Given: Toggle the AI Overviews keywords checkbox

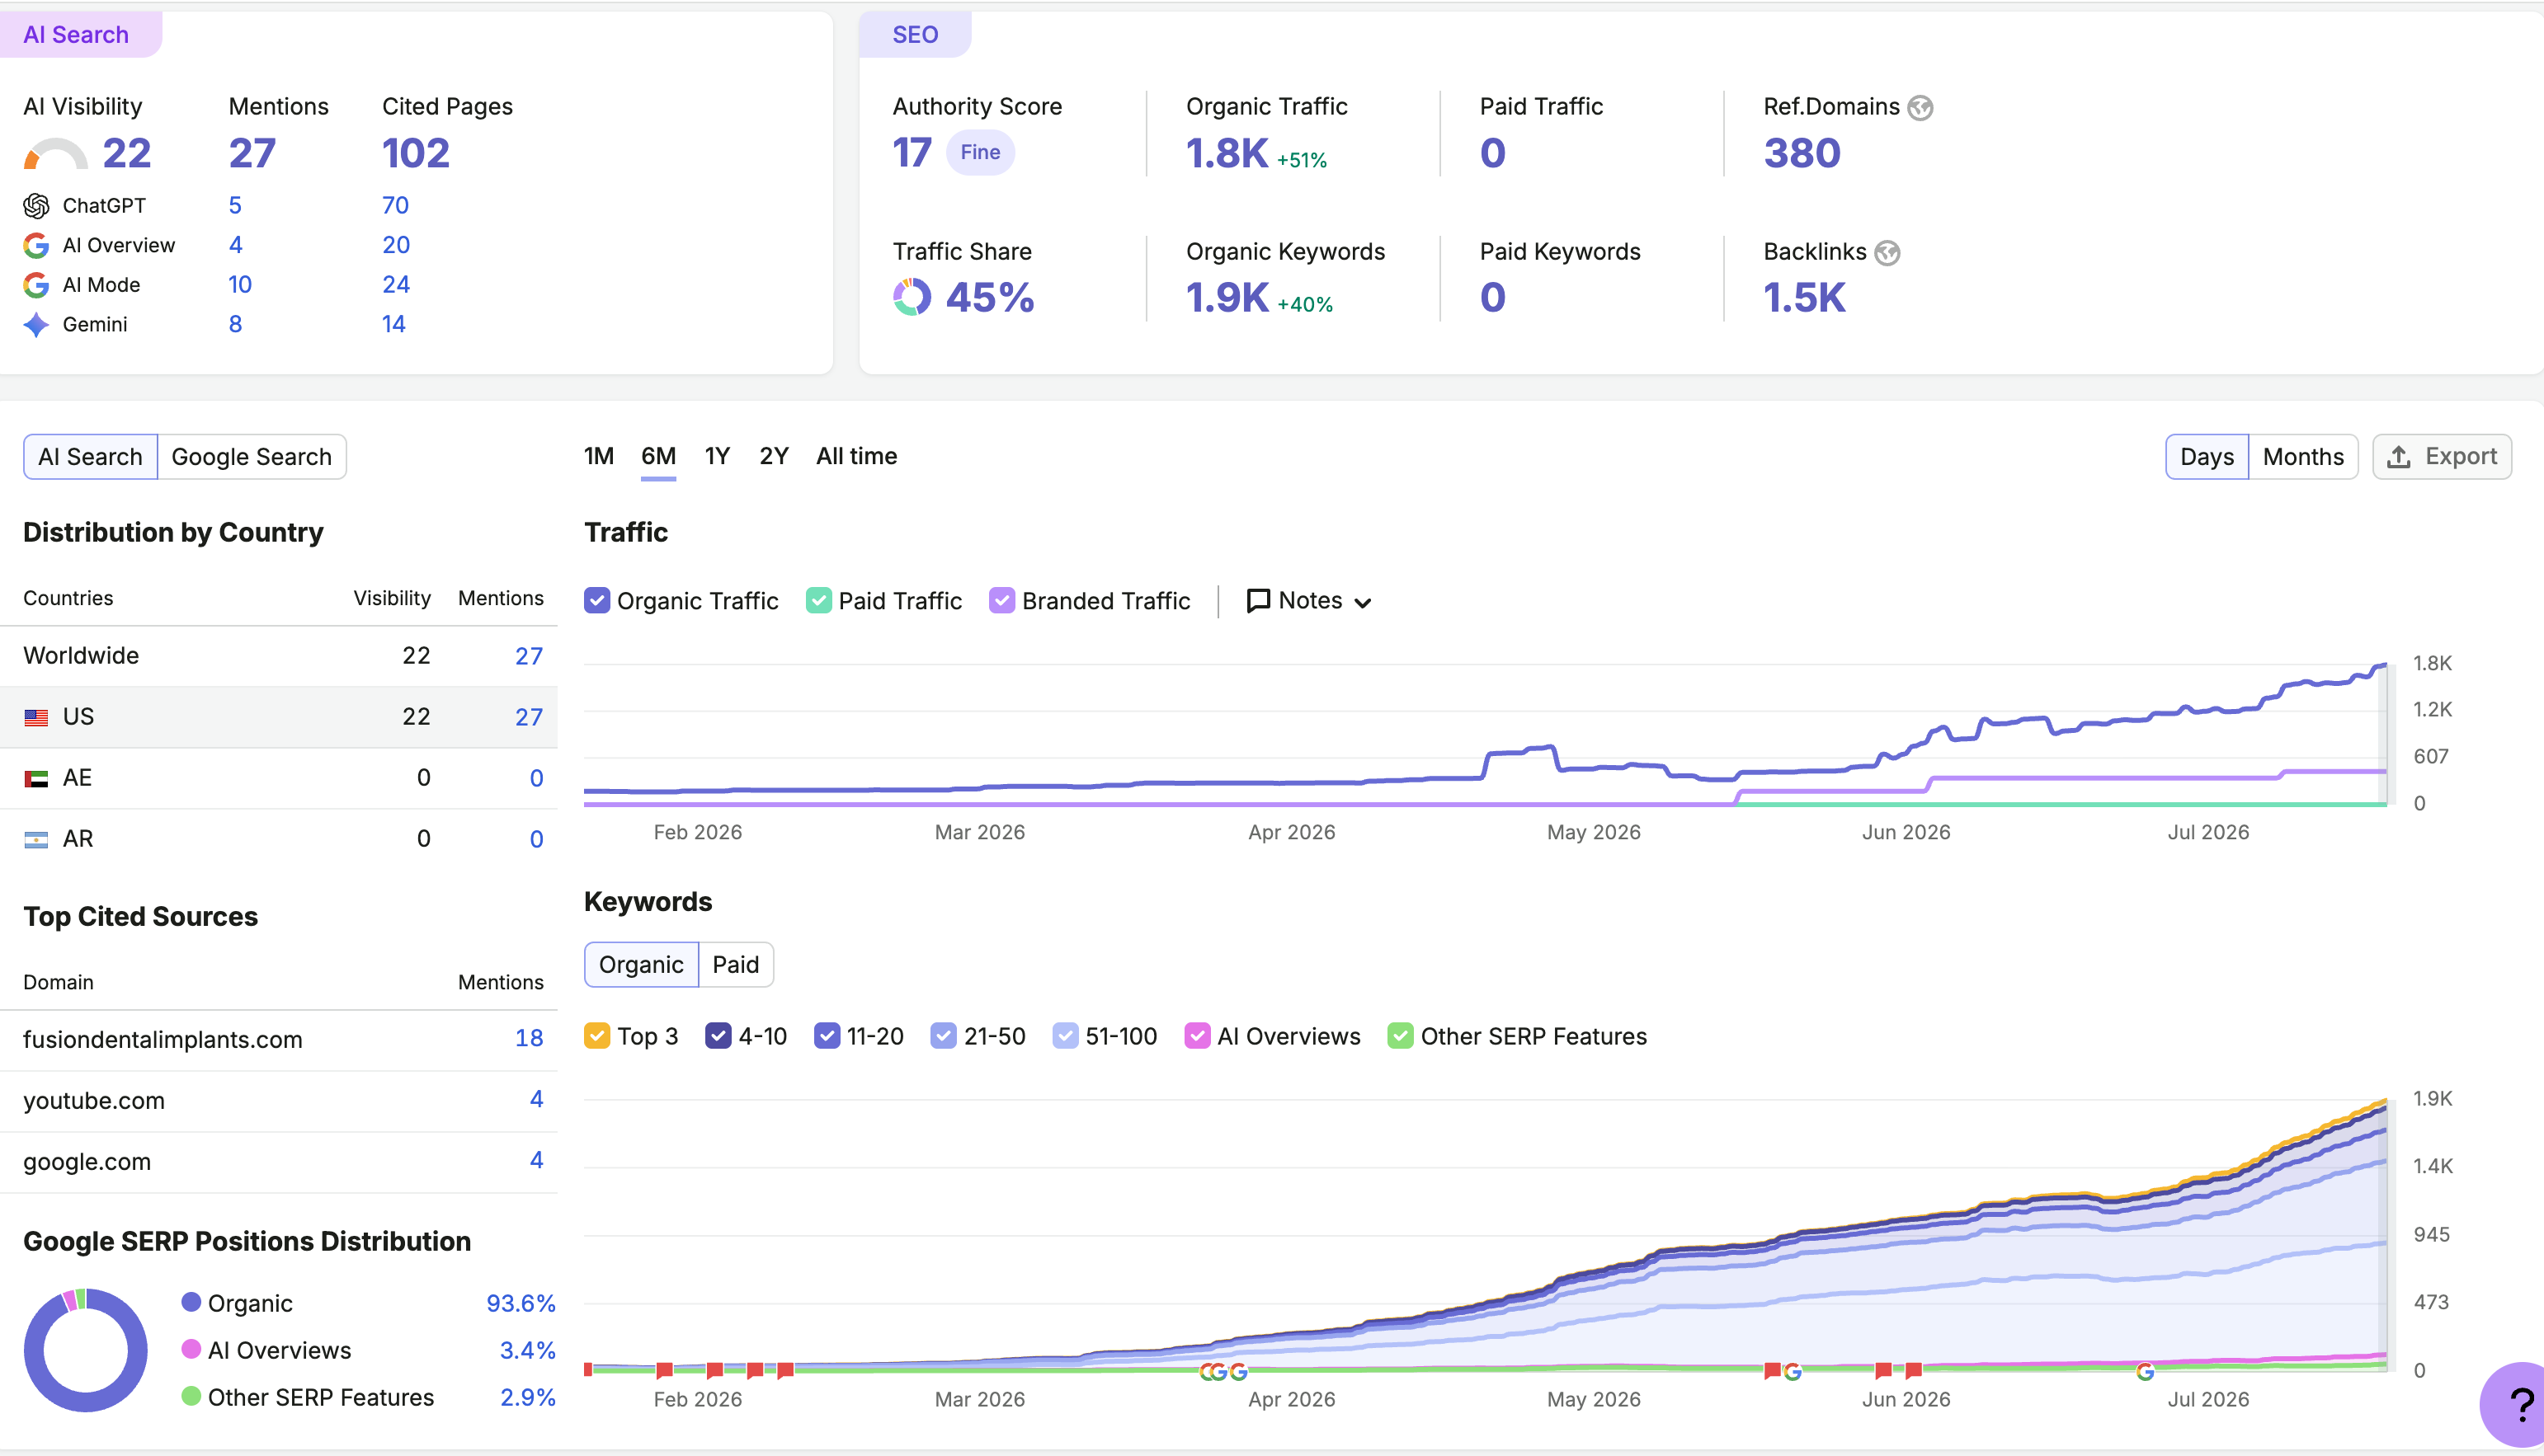Looking at the screenshot, I should coord(1196,1036).
